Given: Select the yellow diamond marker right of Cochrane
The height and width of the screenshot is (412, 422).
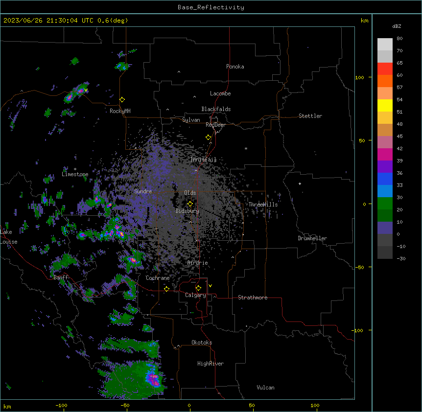Looking at the screenshot, I should (166, 289).
